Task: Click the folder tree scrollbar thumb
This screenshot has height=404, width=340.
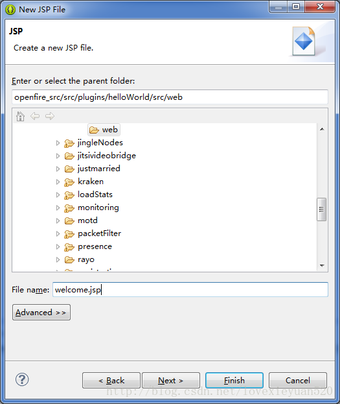Action: (321, 209)
